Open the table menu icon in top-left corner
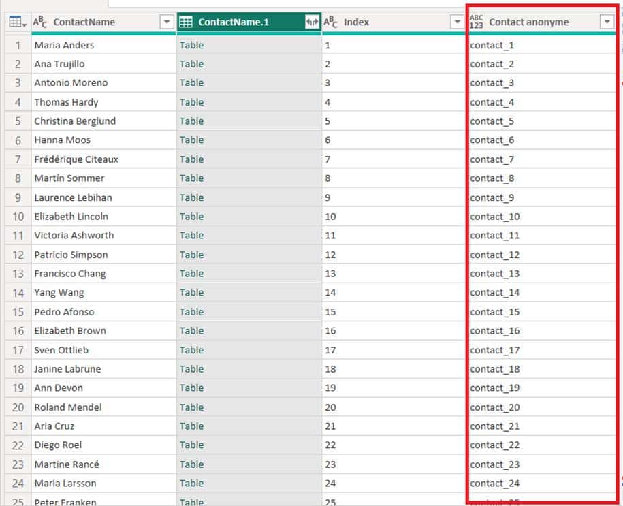Image resolution: width=623 pixels, height=506 pixels. point(18,22)
